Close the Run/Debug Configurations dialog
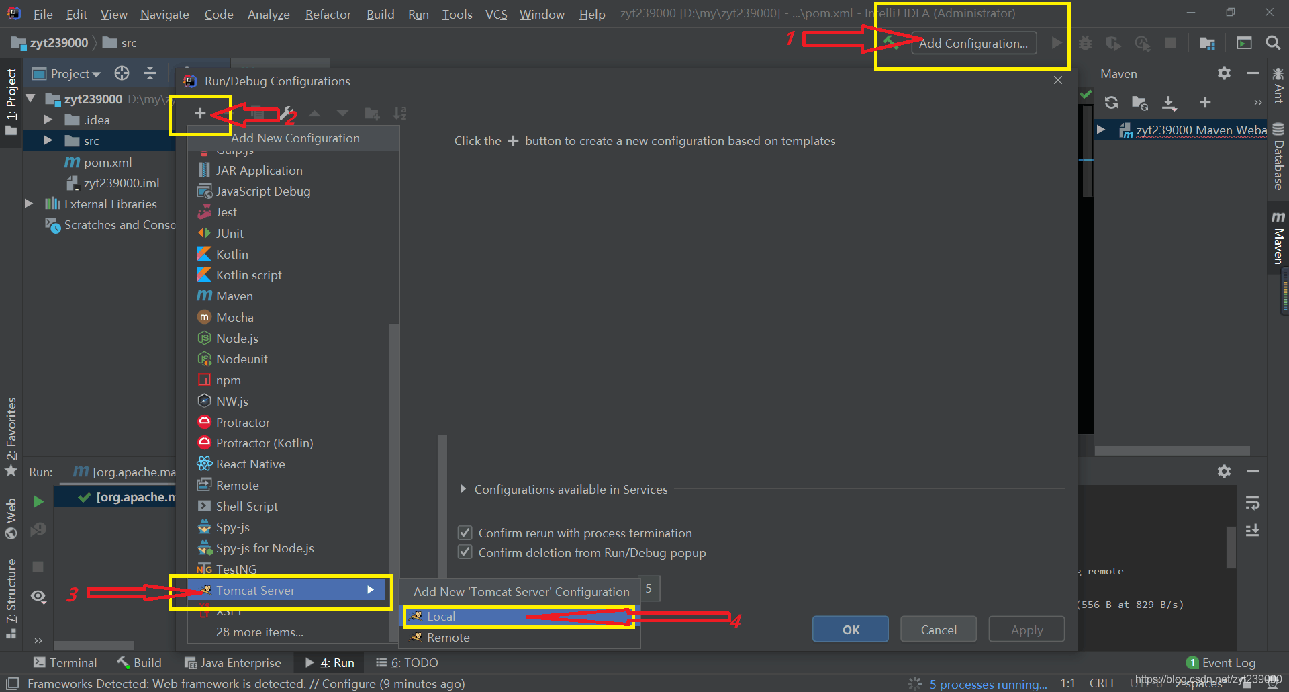The image size is (1289, 692). click(x=1058, y=81)
